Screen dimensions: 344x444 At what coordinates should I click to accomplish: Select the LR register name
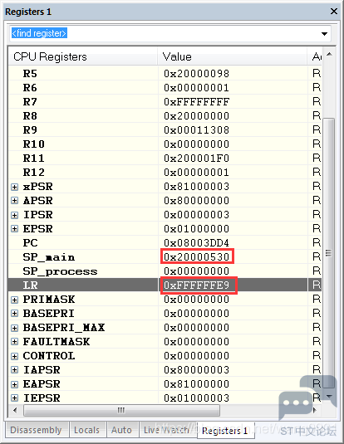coord(30,285)
